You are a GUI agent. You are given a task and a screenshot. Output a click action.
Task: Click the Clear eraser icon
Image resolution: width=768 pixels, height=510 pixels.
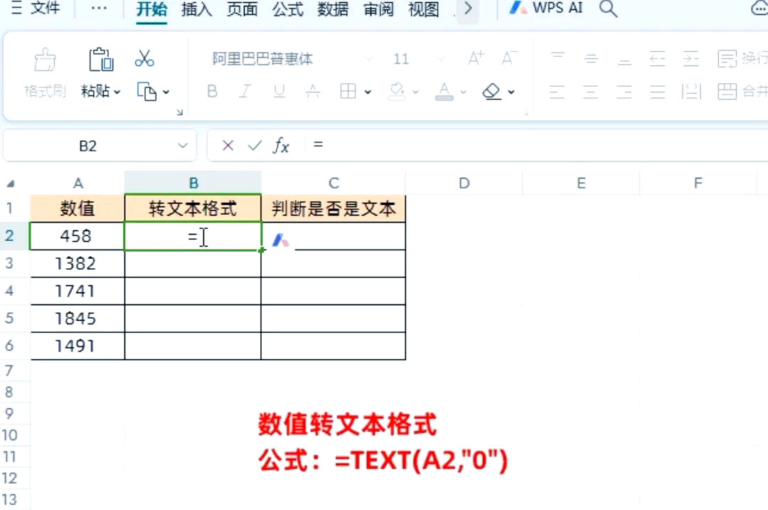(492, 91)
